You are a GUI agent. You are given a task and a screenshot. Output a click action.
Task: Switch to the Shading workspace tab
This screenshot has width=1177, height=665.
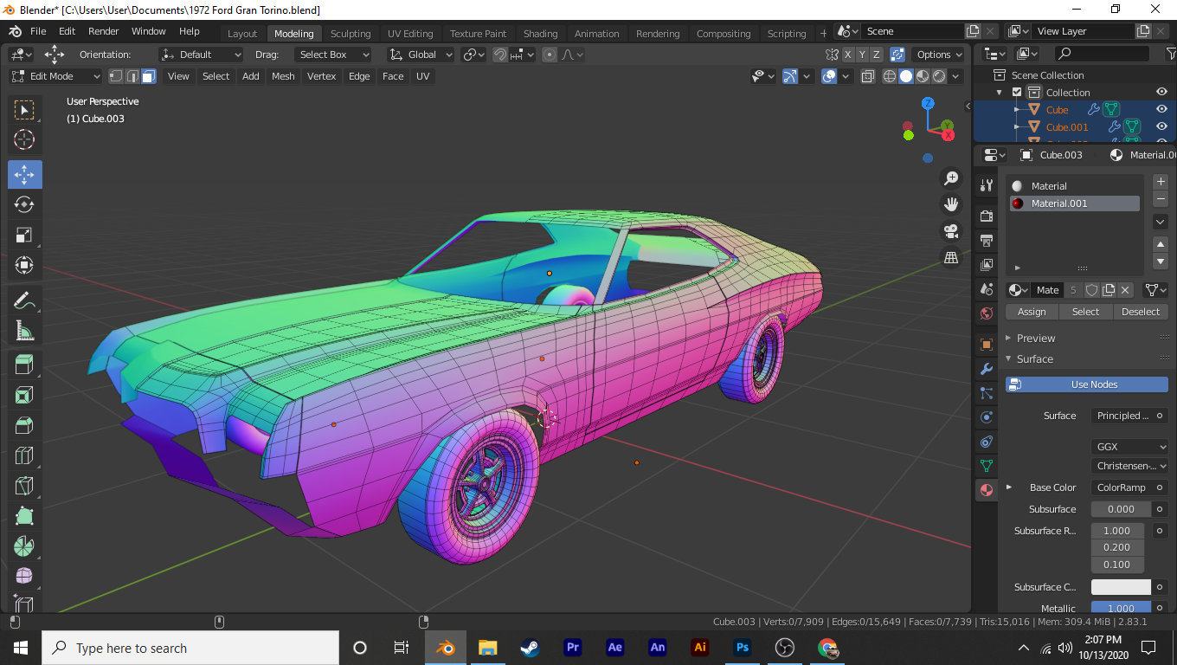coord(540,34)
